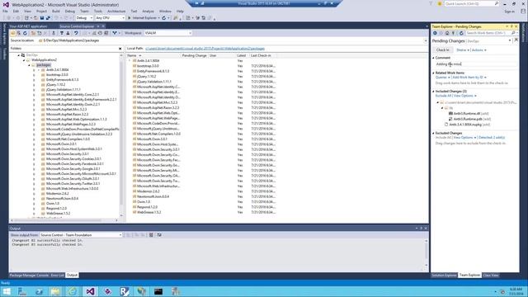Viewport: 528px width, 297px height.
Task: Open Show output from dropdown
Action: (x=81, y=234)
